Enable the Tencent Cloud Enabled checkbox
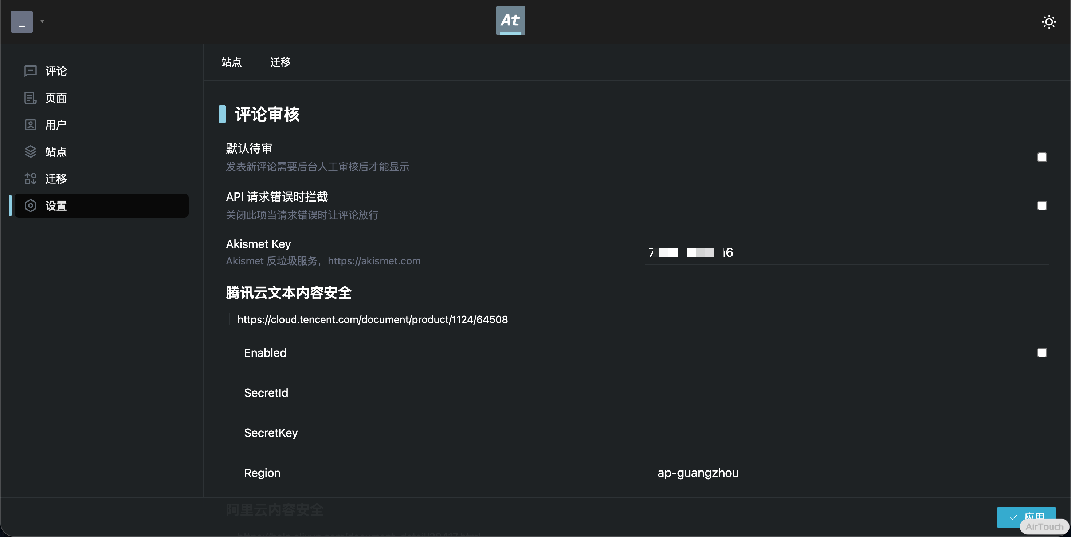The image size is (1071, 537). point(1042,353)
